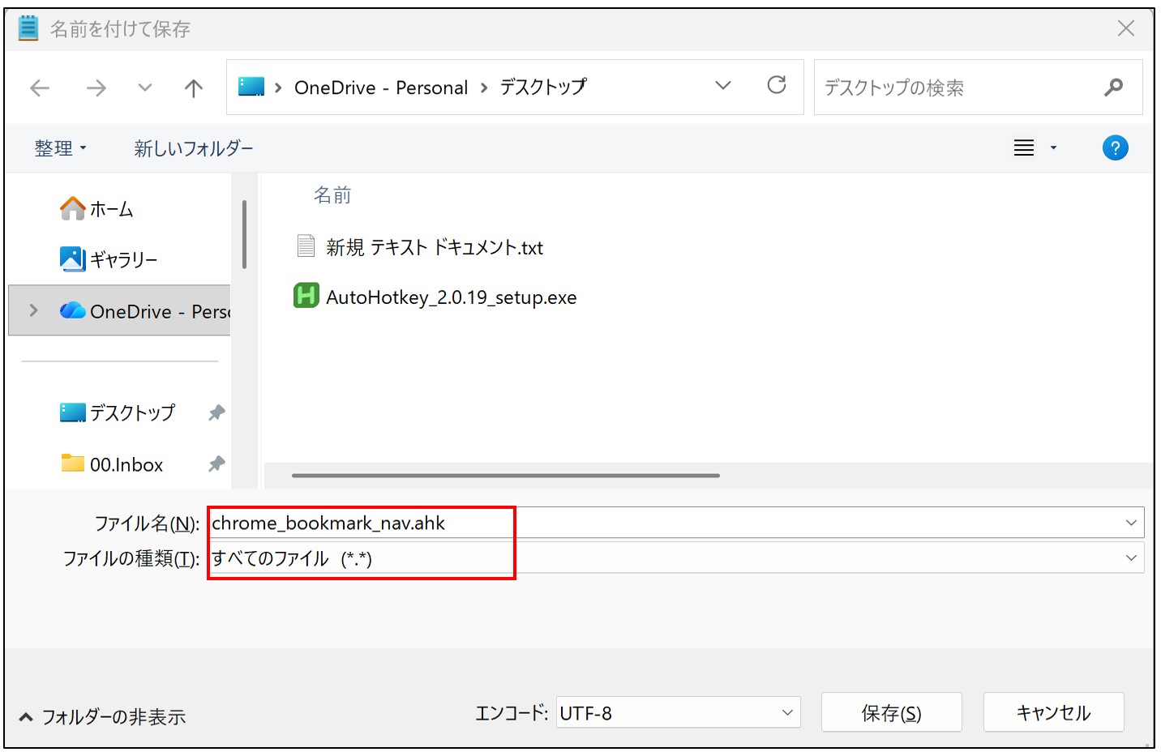This screenshot has height=752, width=1161.
Task: Click the キャンセル button
Action: [x=1053, y=713]
